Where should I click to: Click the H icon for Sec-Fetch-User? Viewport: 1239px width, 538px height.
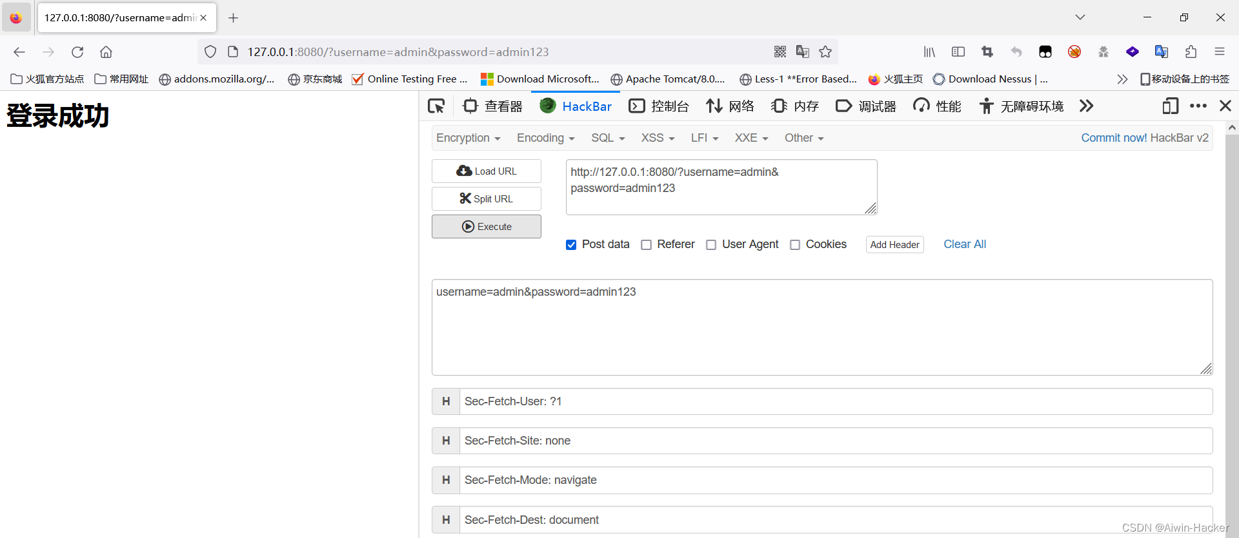pyautogui.click(x=446, y=401)
